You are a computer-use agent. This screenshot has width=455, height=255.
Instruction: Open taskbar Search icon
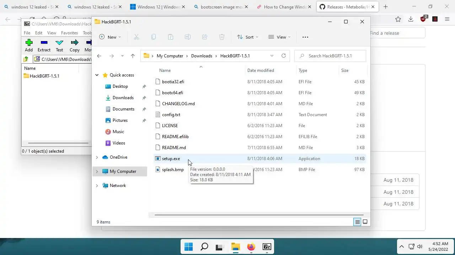coord(204,247)
